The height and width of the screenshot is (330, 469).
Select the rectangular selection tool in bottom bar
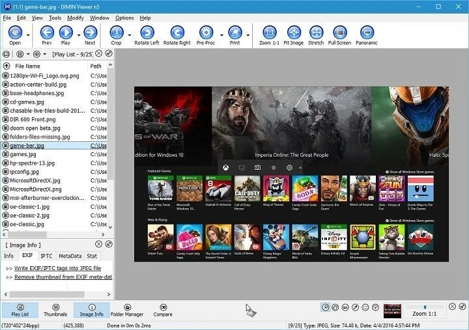[365, 307]
